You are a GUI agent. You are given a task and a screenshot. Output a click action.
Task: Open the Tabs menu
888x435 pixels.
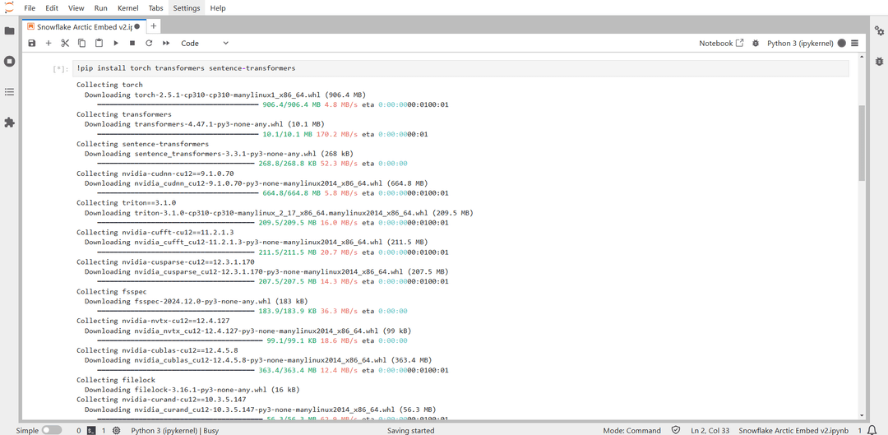coord(155,8)
